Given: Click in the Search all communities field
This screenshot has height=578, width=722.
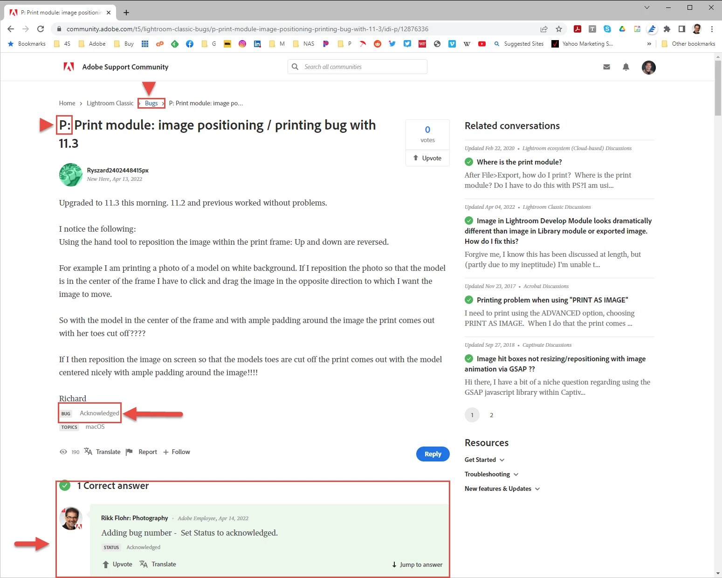Looking at the screenshot, I should [358, 67].
